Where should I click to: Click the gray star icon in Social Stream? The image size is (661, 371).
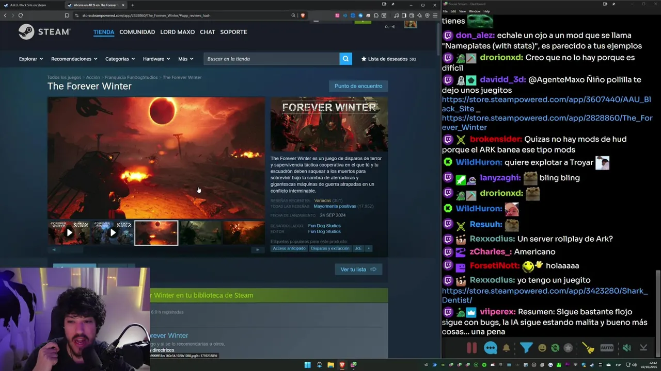pos(568,348)
